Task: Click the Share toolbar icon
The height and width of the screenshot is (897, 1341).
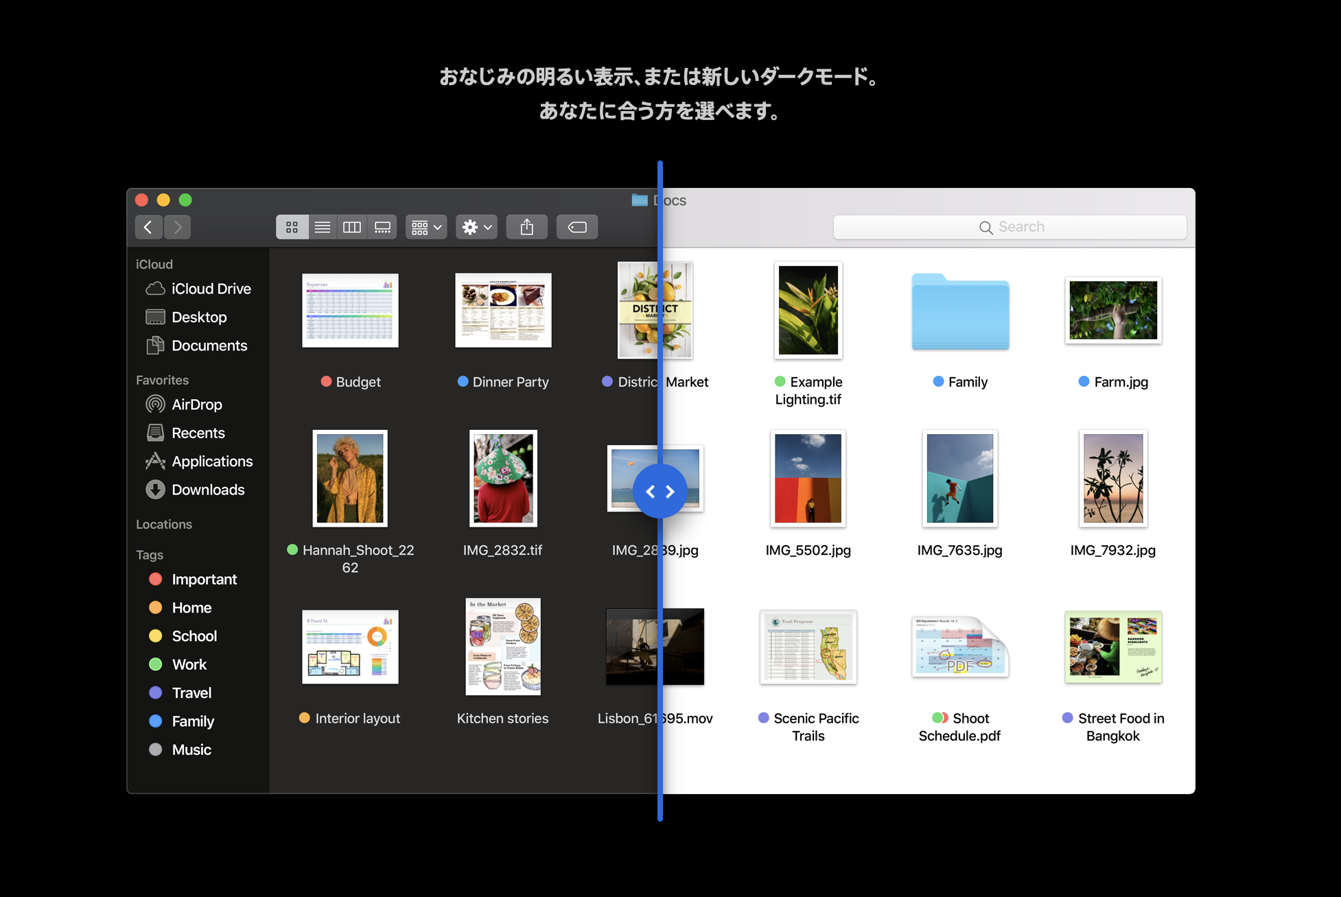Action: [x=526, y=227]
